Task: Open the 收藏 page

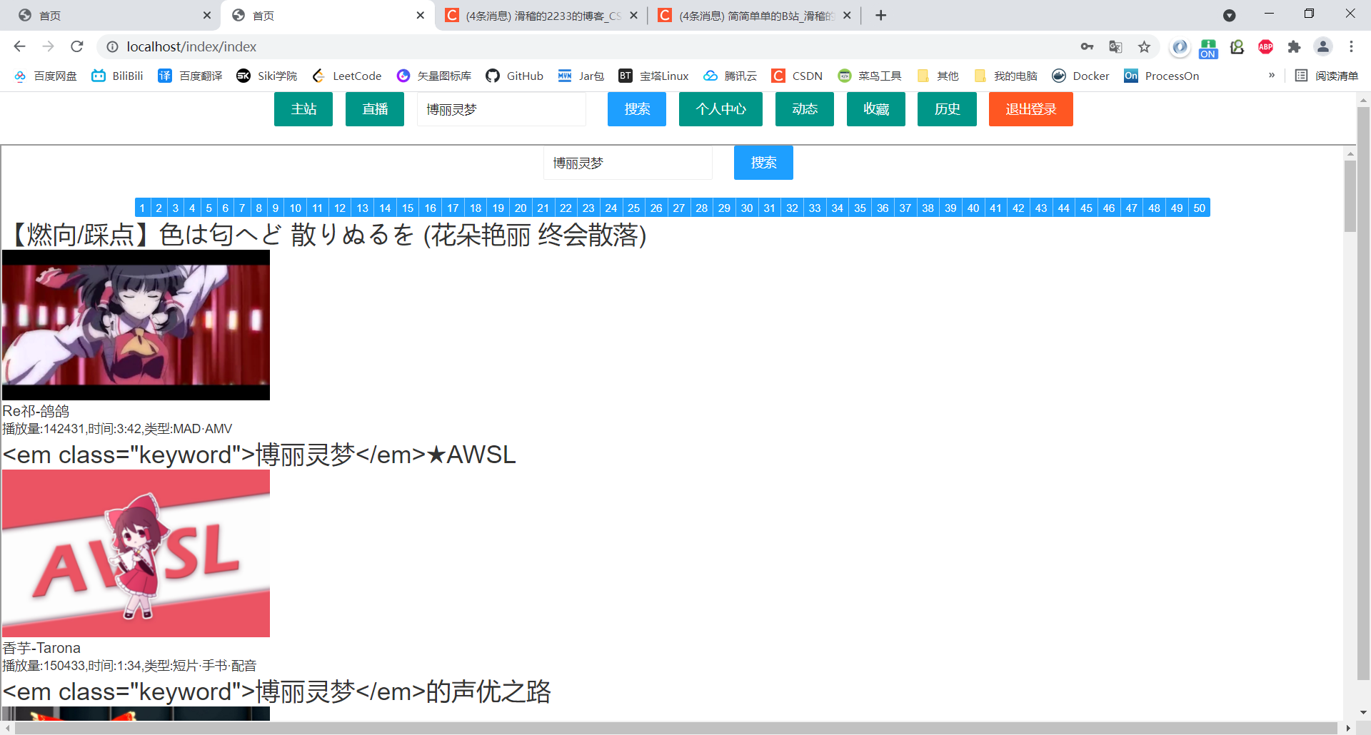Action: coord(876,109)
